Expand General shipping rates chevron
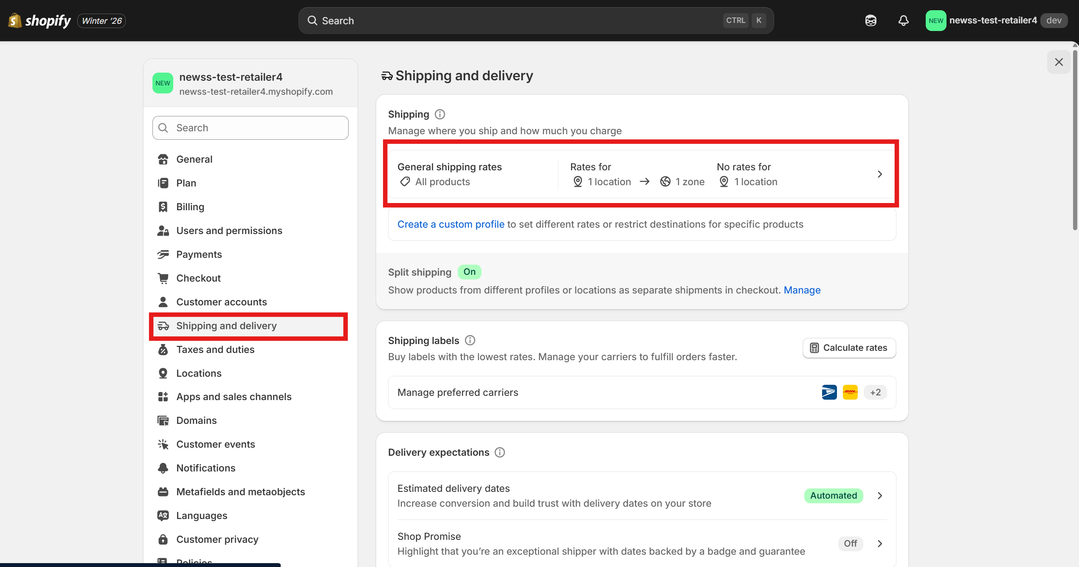1079x567 pixels. 880,174
